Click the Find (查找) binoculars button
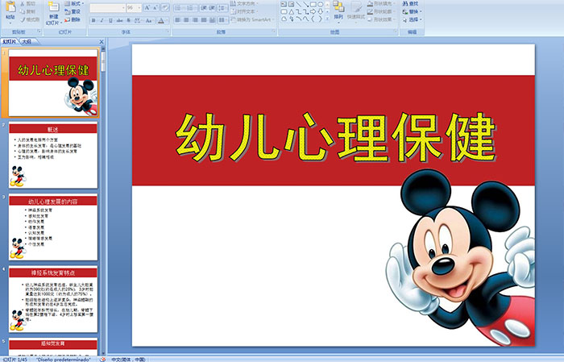 click(x=410, y=3)
